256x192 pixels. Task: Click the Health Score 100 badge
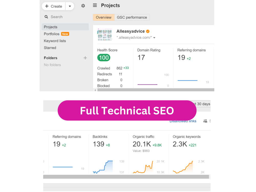[104, 58]
